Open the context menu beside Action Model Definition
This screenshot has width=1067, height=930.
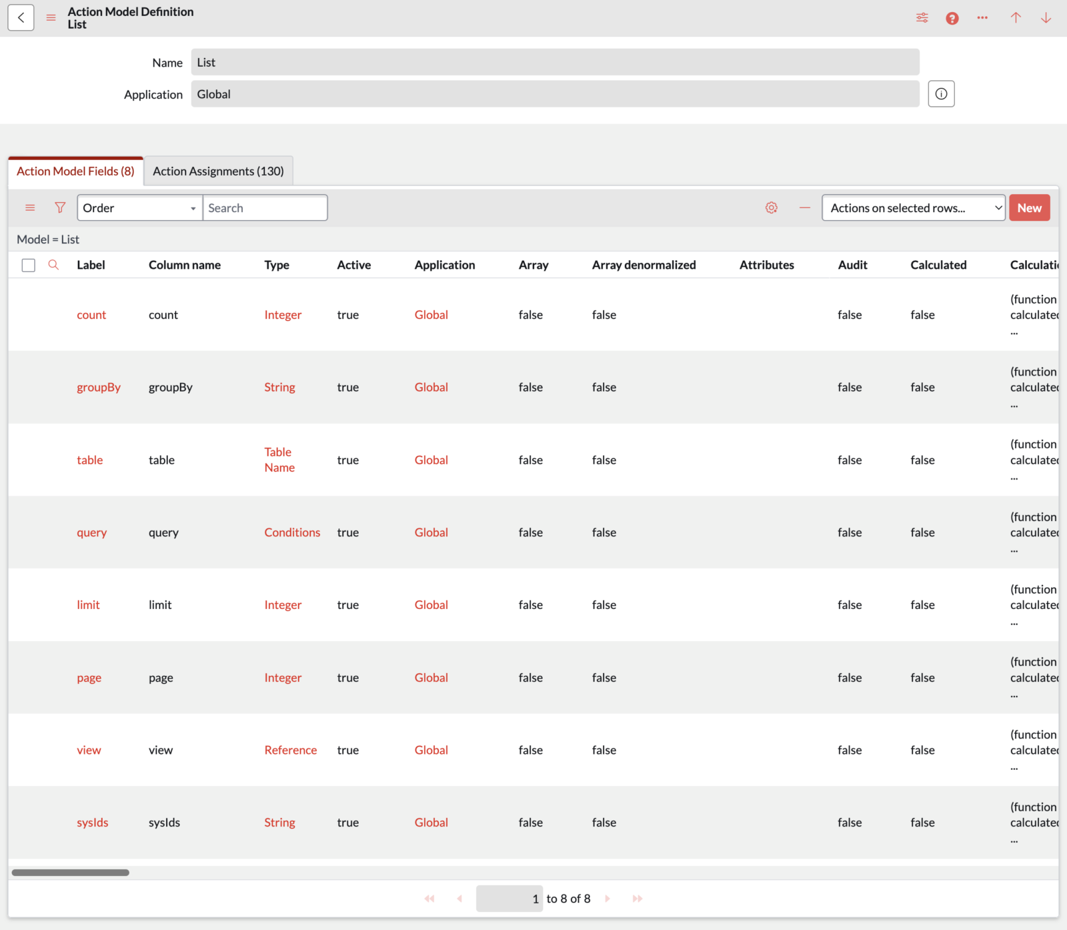(x=51, y=17)
